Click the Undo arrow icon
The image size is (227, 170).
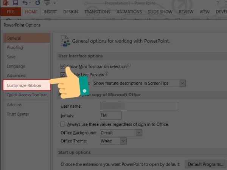tap(24, 3)
